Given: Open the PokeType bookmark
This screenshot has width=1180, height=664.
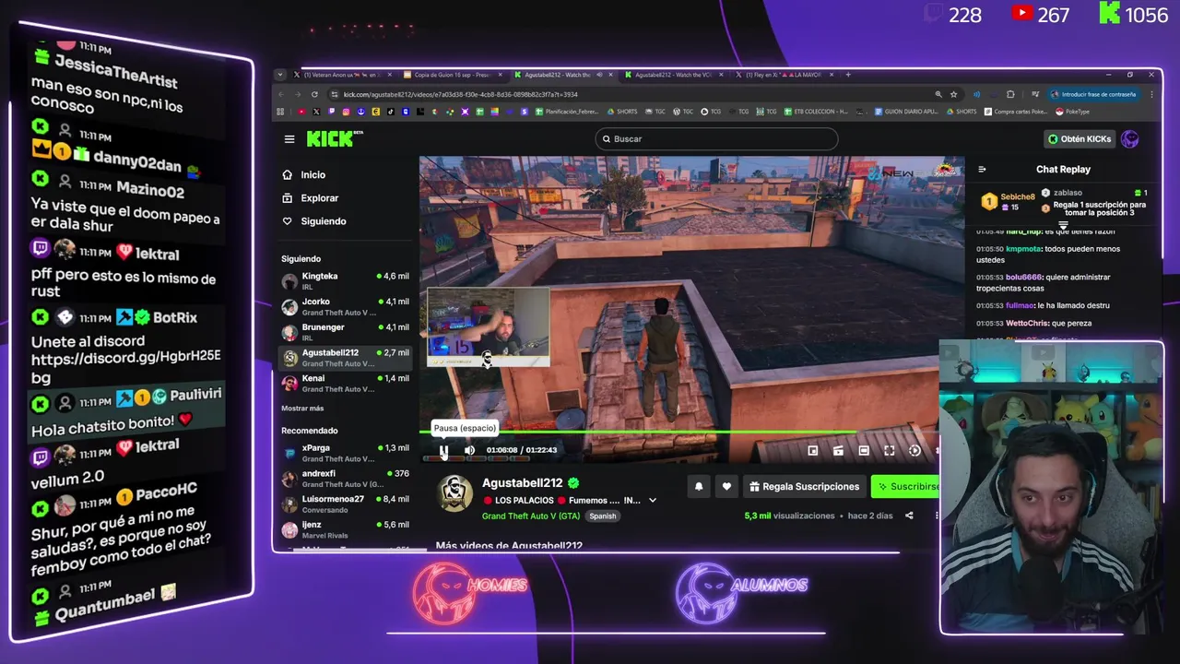Looking at the screenshot, I should pos(1072,112).
